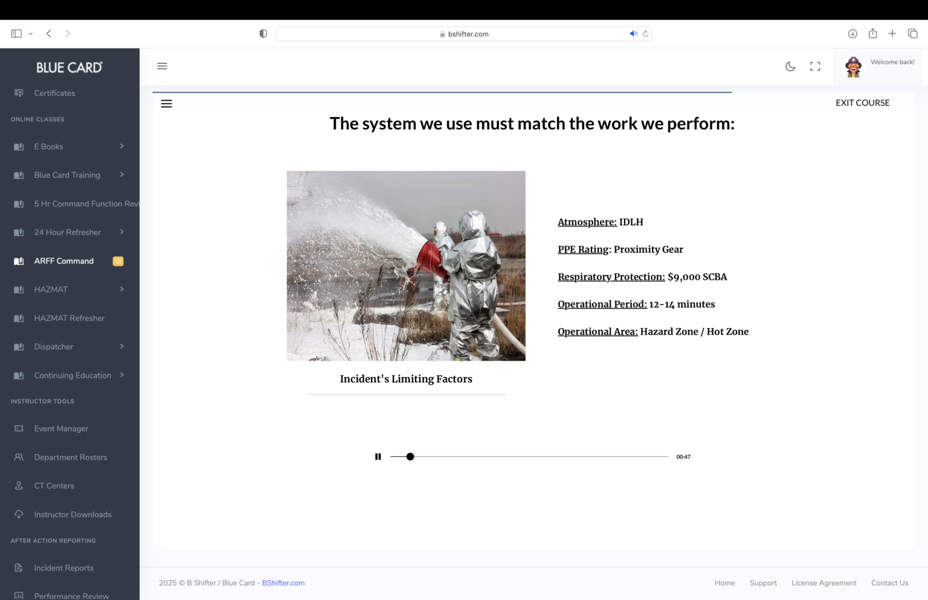Open the privacy shield report icon
This screenshot has height=600, width=928.
point(263,34)
